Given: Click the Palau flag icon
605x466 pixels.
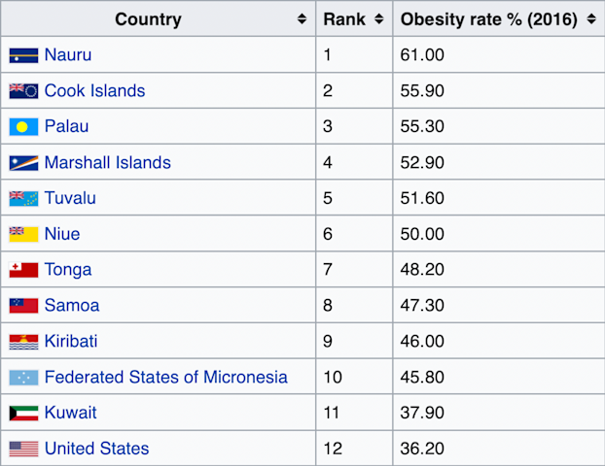Looking at the screenshot, I should point(23,127).
